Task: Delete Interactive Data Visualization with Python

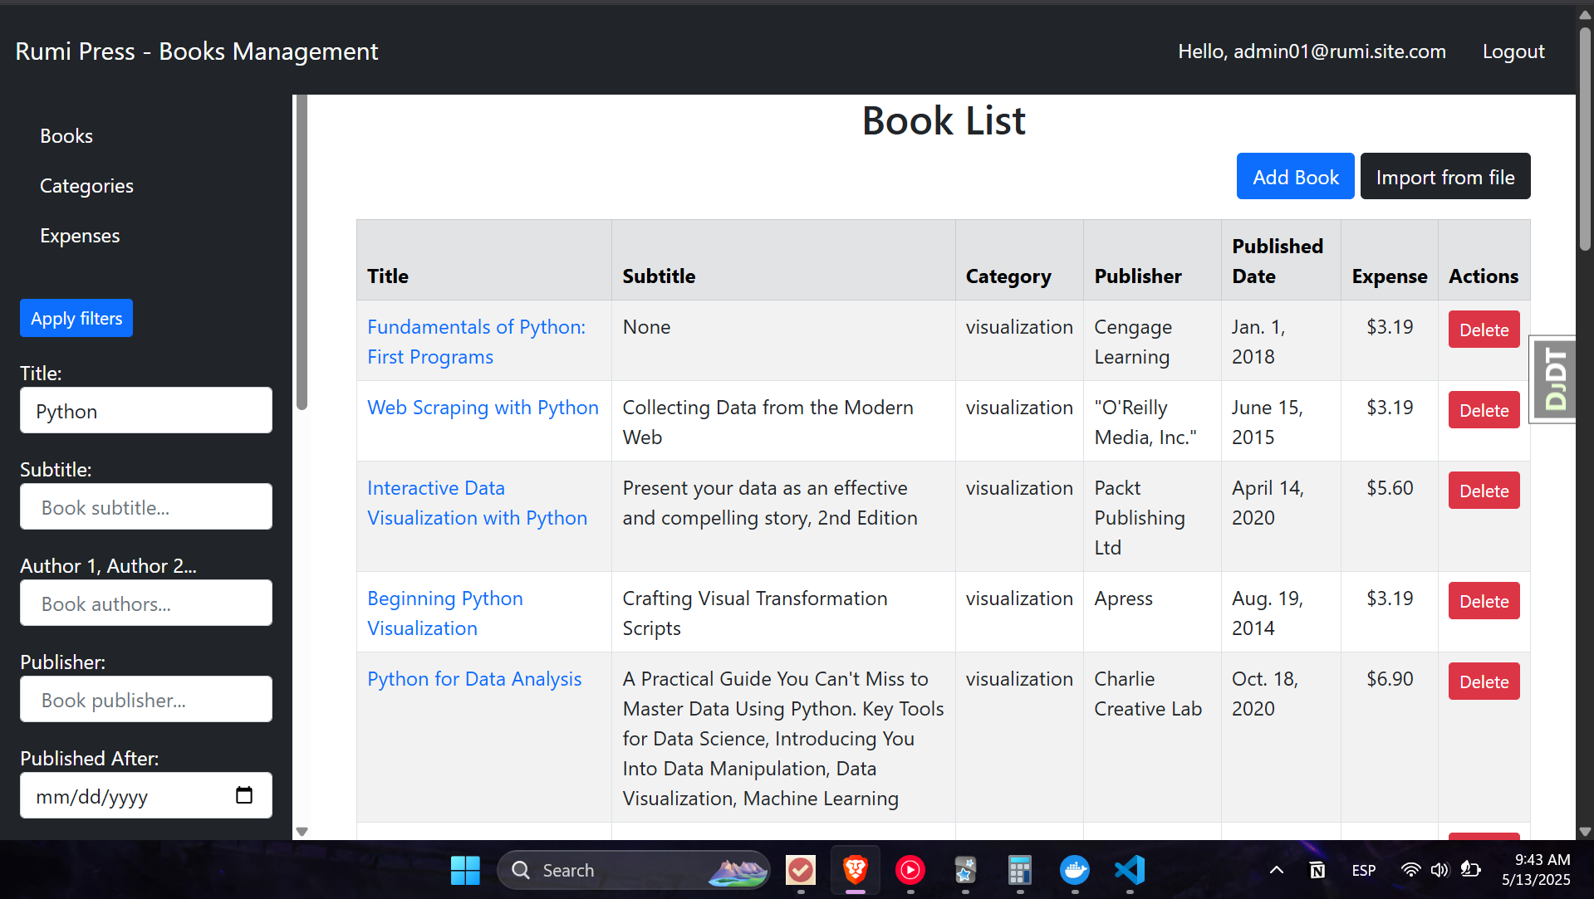Action: (1484, 491)
